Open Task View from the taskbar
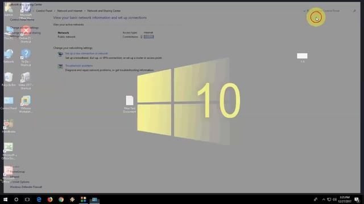 [27, 199]
